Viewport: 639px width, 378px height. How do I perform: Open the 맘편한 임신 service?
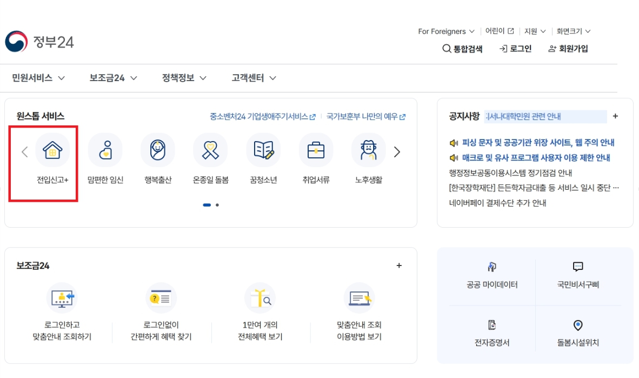pos(104,150)
